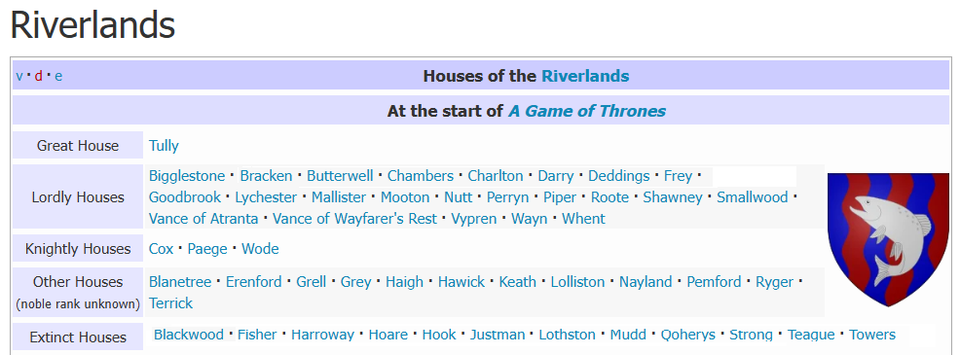This screenshot has height=355, width=960.
Task: Open the A Game of Thrones link
Action: pyautogui.click(x=586, y=112)
